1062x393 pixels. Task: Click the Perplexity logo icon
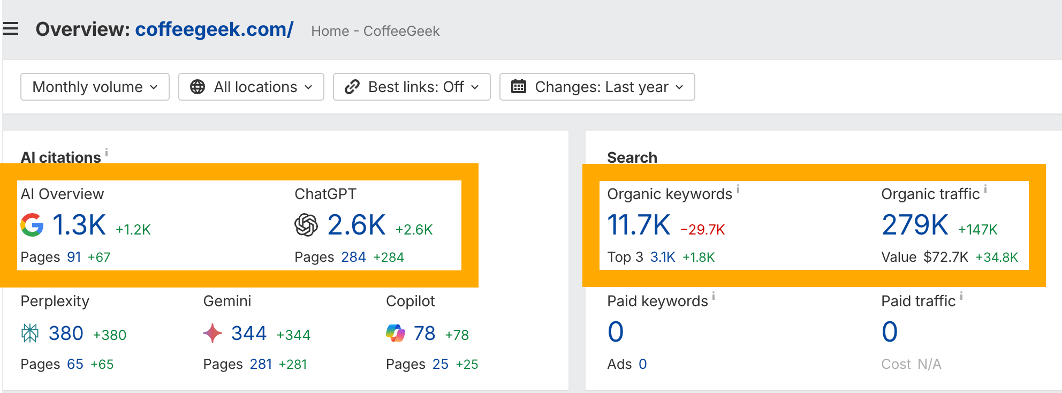tap(30, 333)
